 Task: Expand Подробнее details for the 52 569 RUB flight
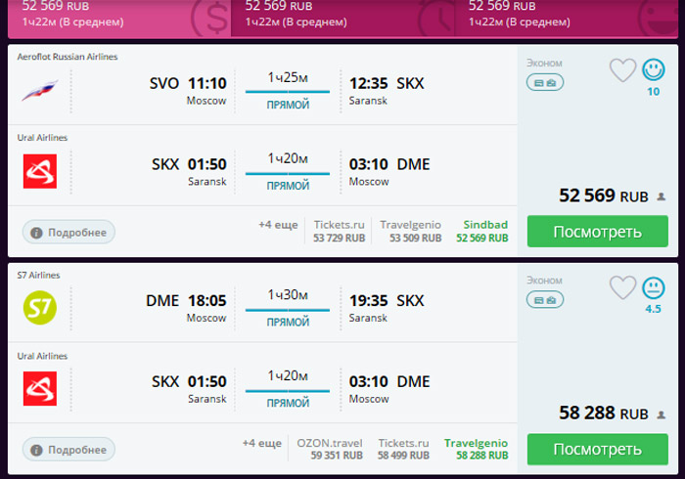coord(68,232)
